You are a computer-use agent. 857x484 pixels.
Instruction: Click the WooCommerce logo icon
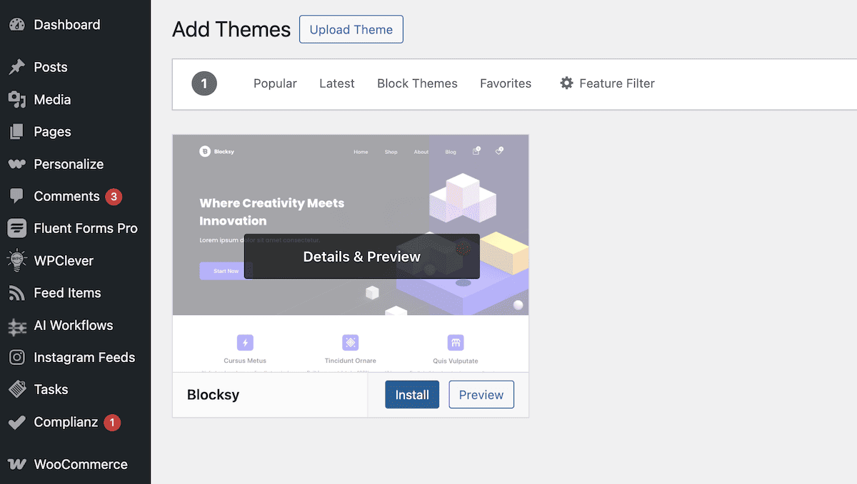[17, 465]
